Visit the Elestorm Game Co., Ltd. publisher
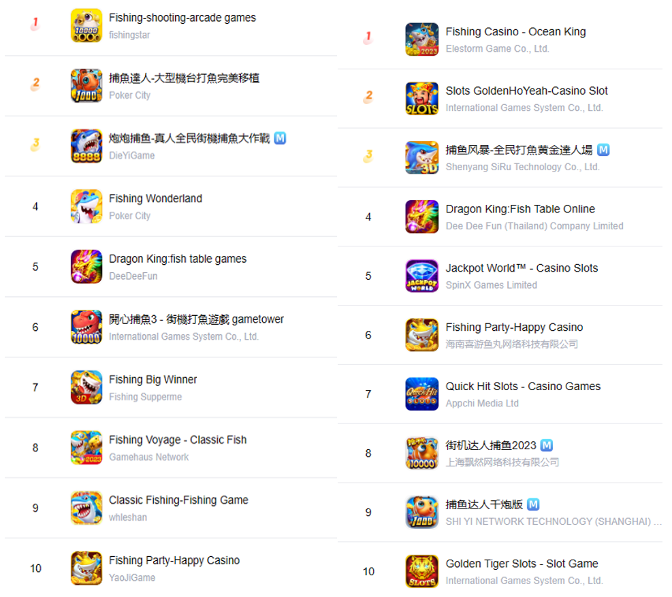672x597 pixels. (497, 49)
